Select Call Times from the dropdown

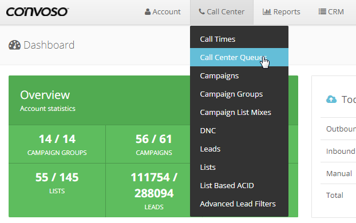pyautogui.click(x=239, y=39)
